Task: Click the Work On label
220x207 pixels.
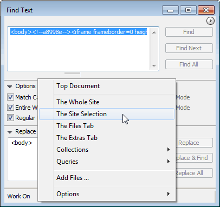Action: tap(19, 196)
